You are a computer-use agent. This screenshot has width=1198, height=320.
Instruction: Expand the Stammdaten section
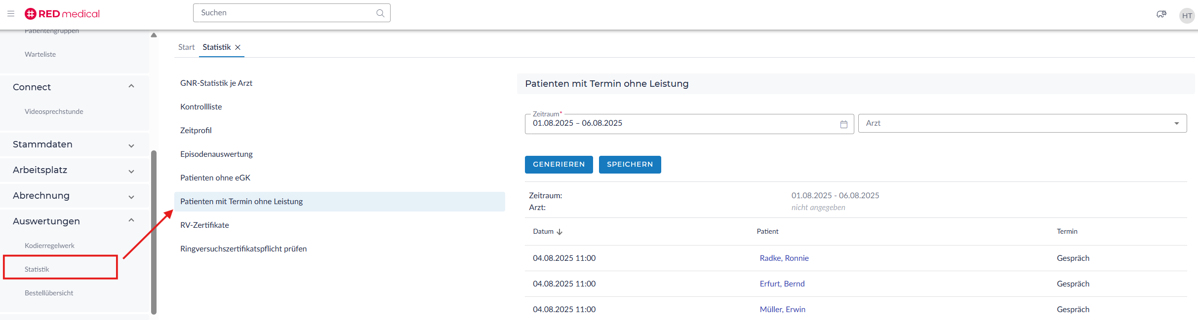click(131, 145)
